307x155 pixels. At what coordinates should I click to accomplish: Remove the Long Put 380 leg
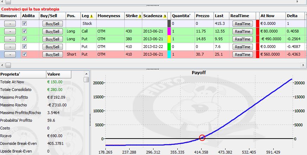10,39
